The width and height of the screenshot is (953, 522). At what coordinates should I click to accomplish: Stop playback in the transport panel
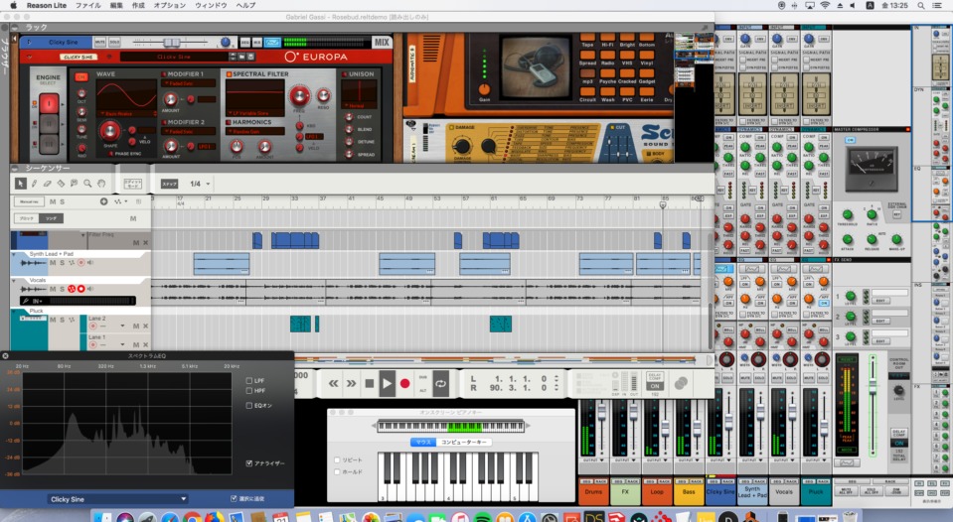point(369,384)
